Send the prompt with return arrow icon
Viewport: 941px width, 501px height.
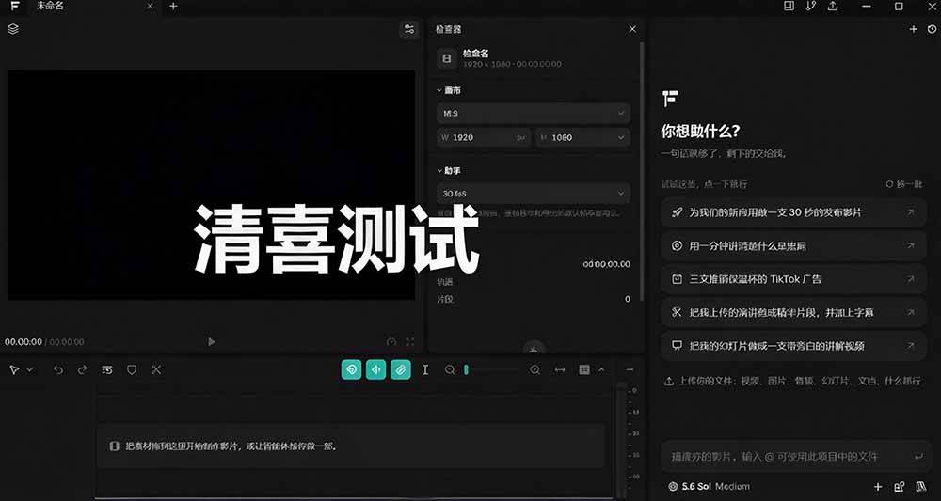918,457
